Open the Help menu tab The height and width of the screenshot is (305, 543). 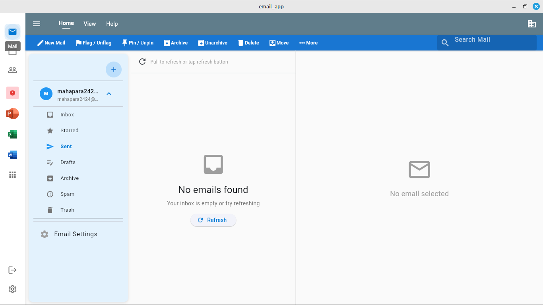[112, 24]
